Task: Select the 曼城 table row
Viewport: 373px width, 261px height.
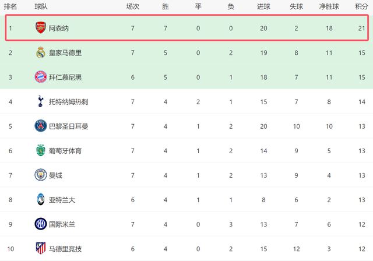Action: 186,175
